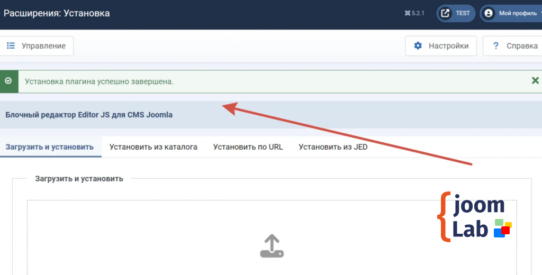Switch to the Загрузить и установить tab

click(x=50, y=147)
